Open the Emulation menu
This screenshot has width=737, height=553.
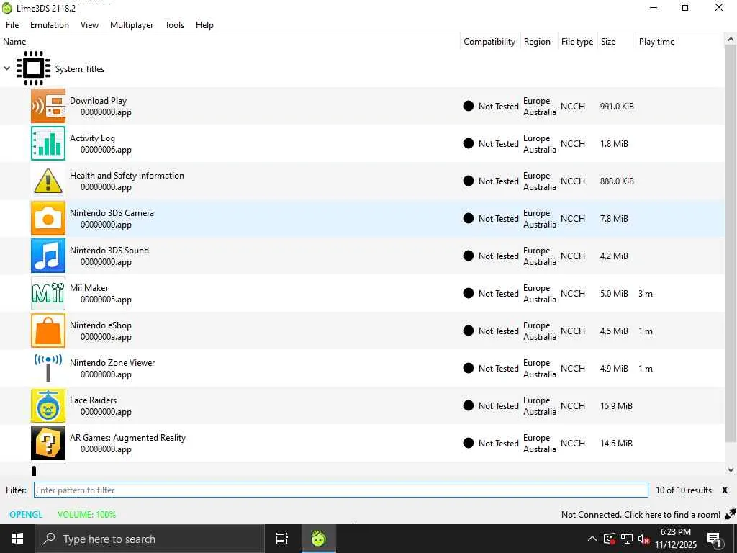point(50,25)
